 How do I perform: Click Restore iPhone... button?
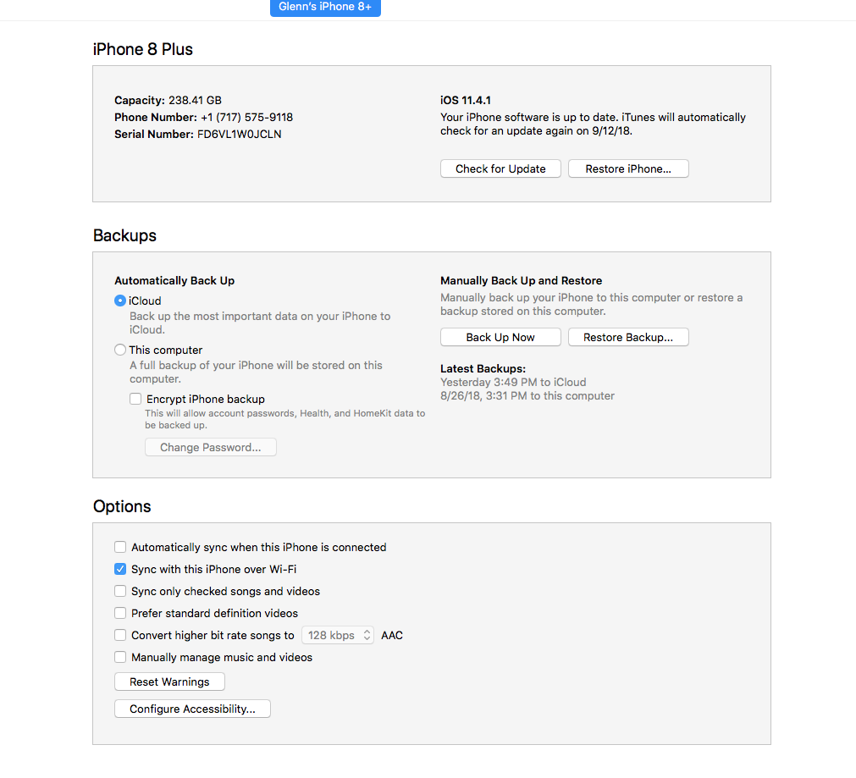pos(628,168)
